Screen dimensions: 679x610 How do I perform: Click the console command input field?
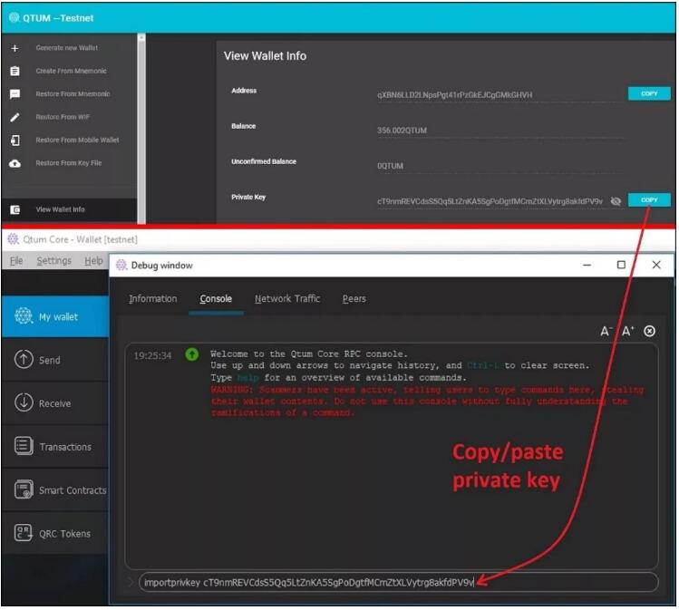399,582
